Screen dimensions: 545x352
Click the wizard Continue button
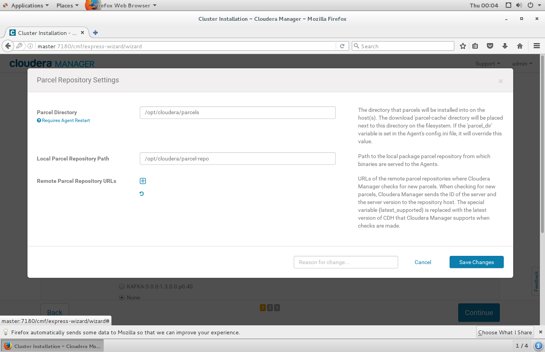pyautogui.click(x=479, y=312)
